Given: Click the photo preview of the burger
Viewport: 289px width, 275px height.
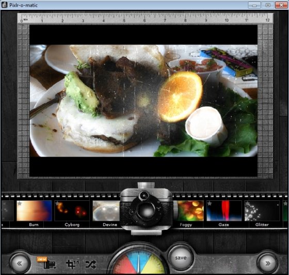Looking at the screenshot, I should [x=143, y=100].
